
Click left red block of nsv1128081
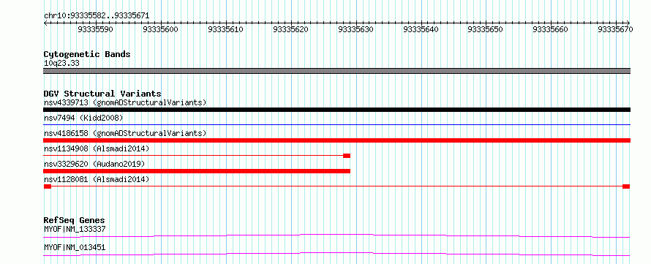tap(48, 186)
